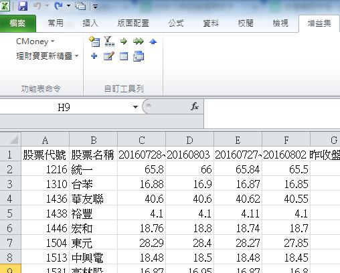The width and height of the screenshot is (340, 273).
Task: Click cell value 18.76
Action: [142, 228]
